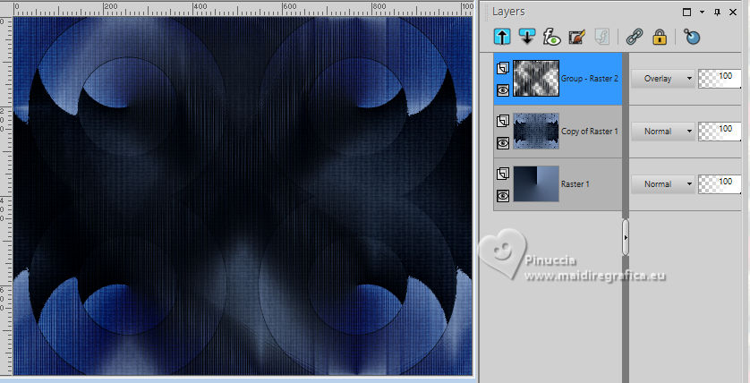The height and width of the screenshot is (383, 750).
Task: Open the layer effects icon
Action: tap(552, 37)
